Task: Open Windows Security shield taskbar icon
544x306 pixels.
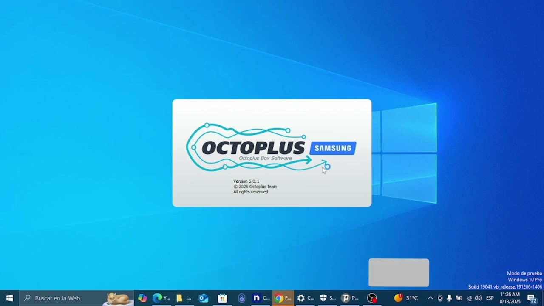Action: coord(327,298)
